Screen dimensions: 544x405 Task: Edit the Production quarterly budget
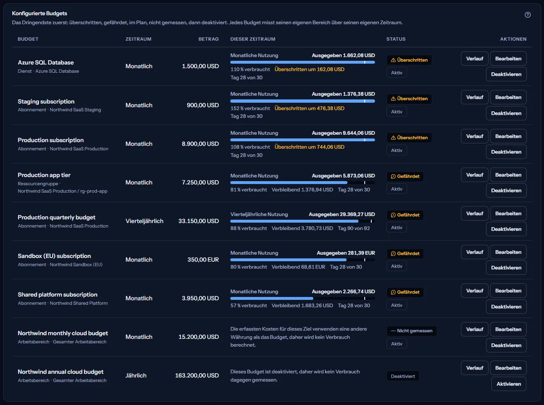click(x=508, y=214)
